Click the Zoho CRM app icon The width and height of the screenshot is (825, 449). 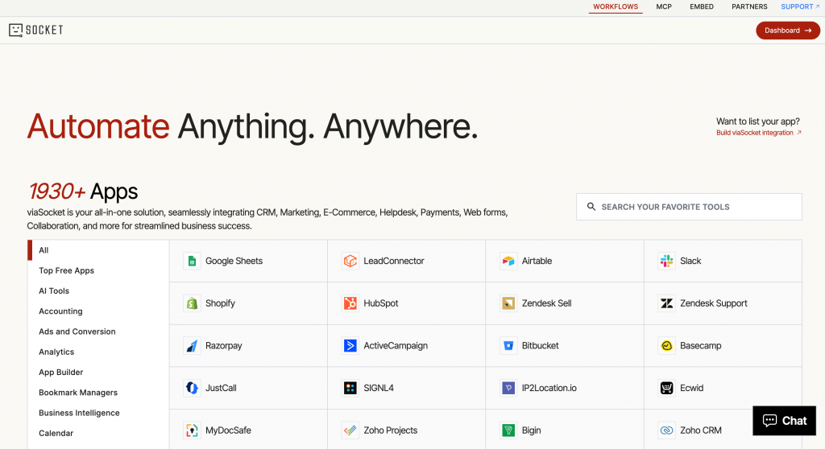(666, 430)
